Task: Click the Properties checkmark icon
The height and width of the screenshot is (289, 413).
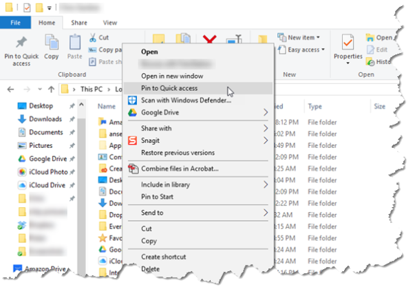Action: click(x=348, y=43)
